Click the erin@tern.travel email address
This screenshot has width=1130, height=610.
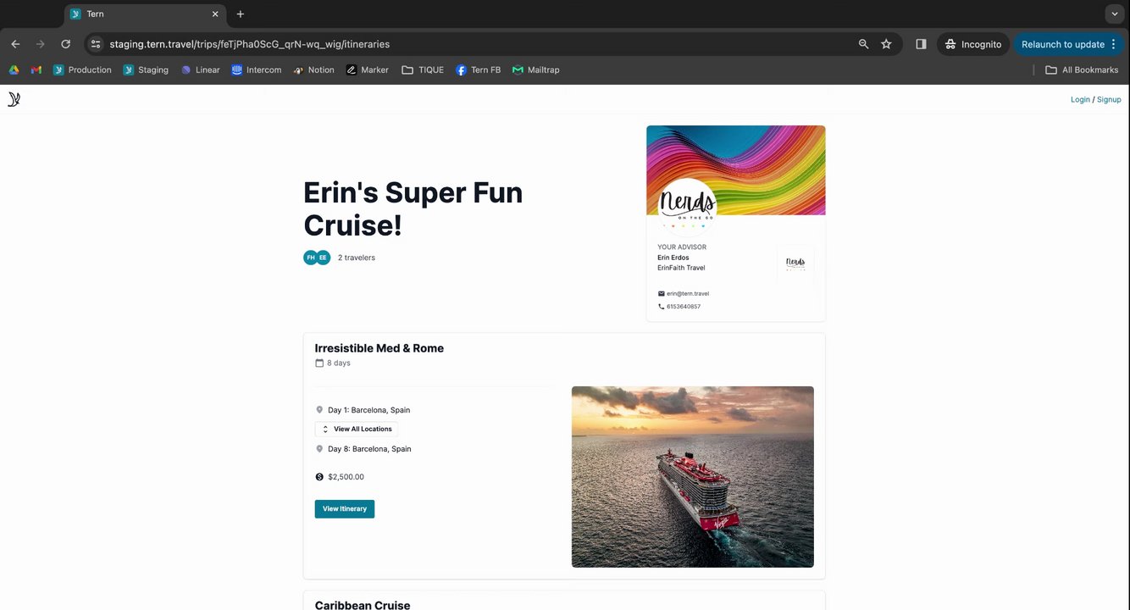[688, 294]
